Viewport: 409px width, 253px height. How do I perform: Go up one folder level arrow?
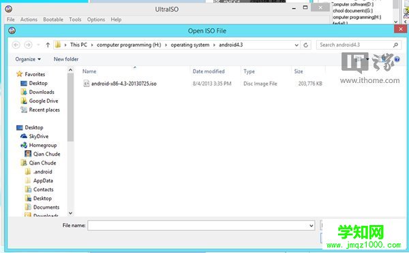48,45
